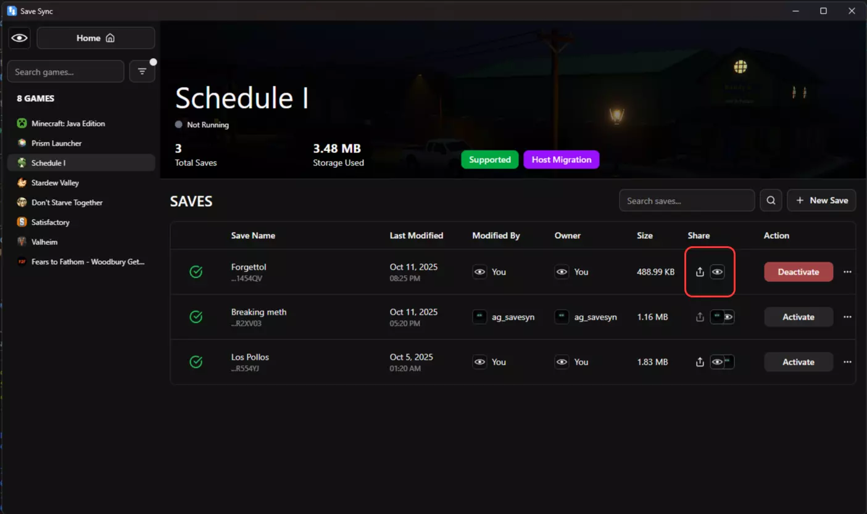The height and width of the screenshot is (514, 867).
Task: Click the shared-user avatars in Breaking meth row
Action: pyautogui.click(x=722, y=317)
